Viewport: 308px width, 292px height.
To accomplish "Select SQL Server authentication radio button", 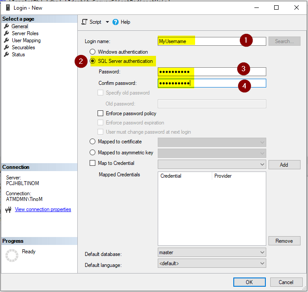I will (92, 61).
